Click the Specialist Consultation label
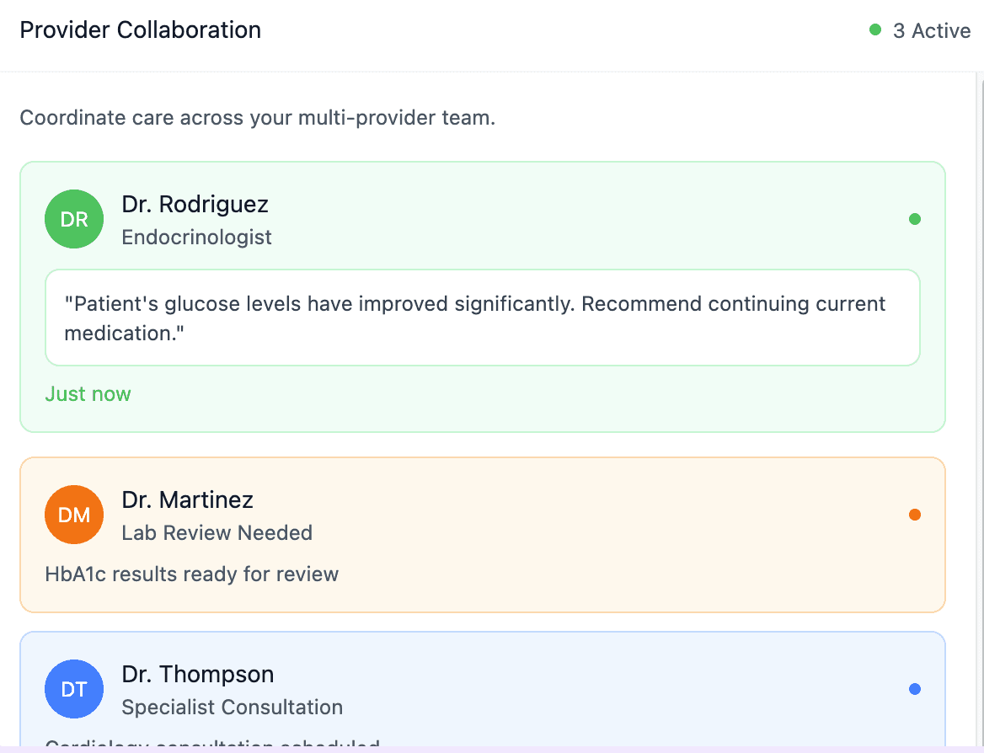 (233, 708)
